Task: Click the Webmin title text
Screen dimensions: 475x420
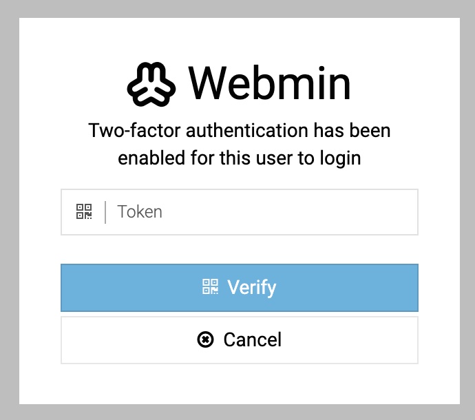Action: [269, 83]
